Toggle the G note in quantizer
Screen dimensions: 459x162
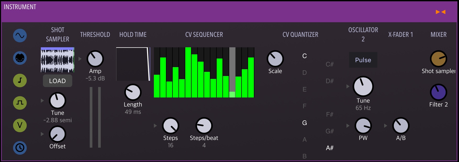[305, 123]
